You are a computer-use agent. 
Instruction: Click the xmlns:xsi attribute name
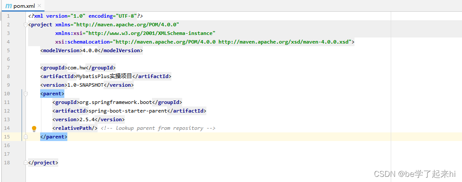pos(69,33)
